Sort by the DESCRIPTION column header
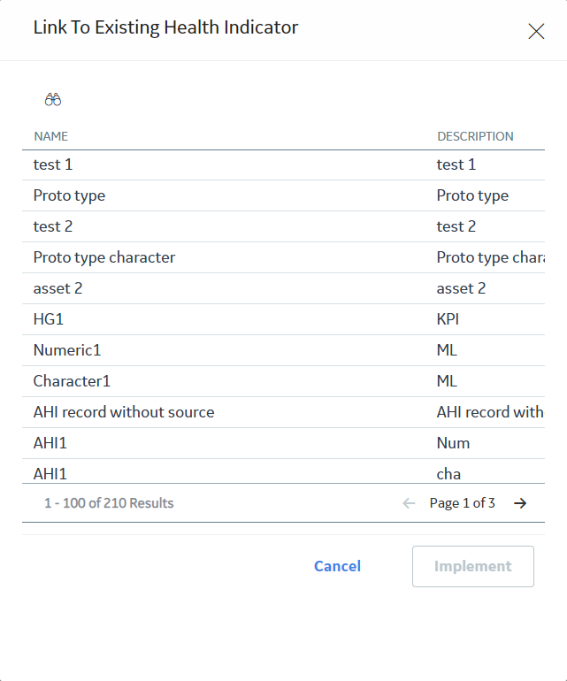This screenshot has width=567, height=681. click(x=475, y=136)
